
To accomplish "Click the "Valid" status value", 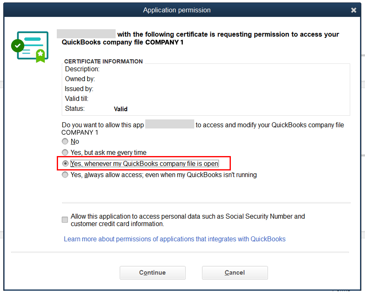I will click(x=121, y=109).
